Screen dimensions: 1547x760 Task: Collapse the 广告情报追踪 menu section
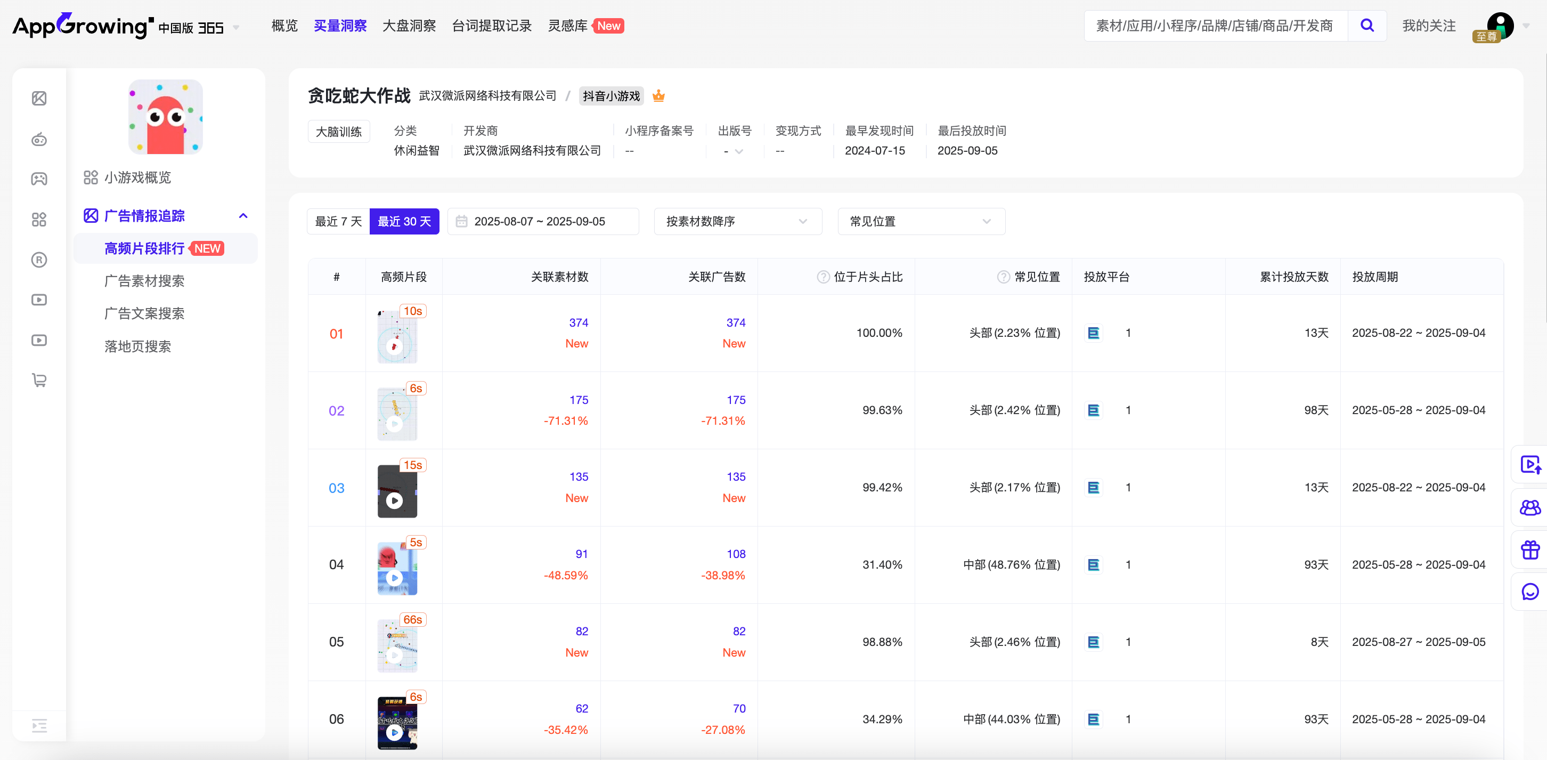pos(243,216)
